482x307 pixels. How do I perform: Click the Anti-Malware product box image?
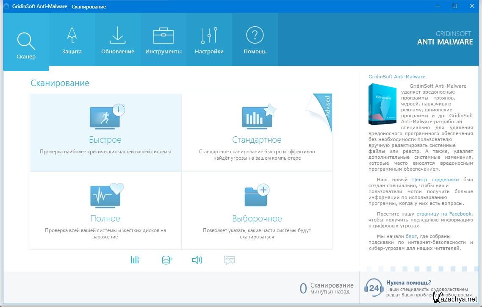pos(382,104)
